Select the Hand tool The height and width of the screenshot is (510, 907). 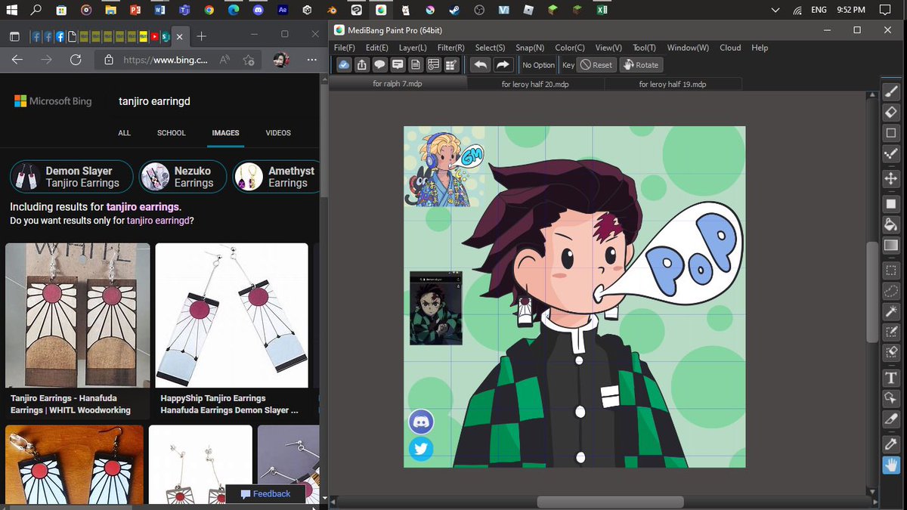click(891, 465)
